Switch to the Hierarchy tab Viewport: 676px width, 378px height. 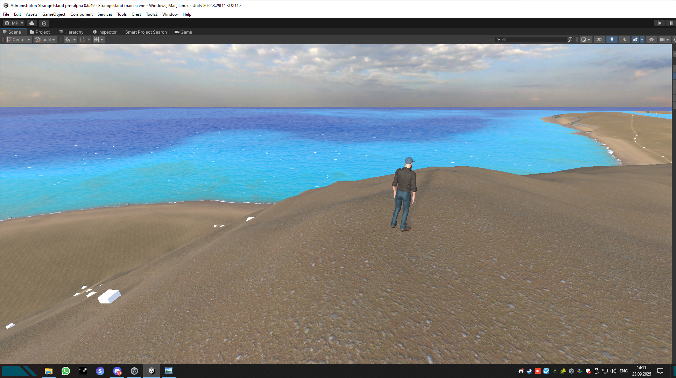(71, 32)
